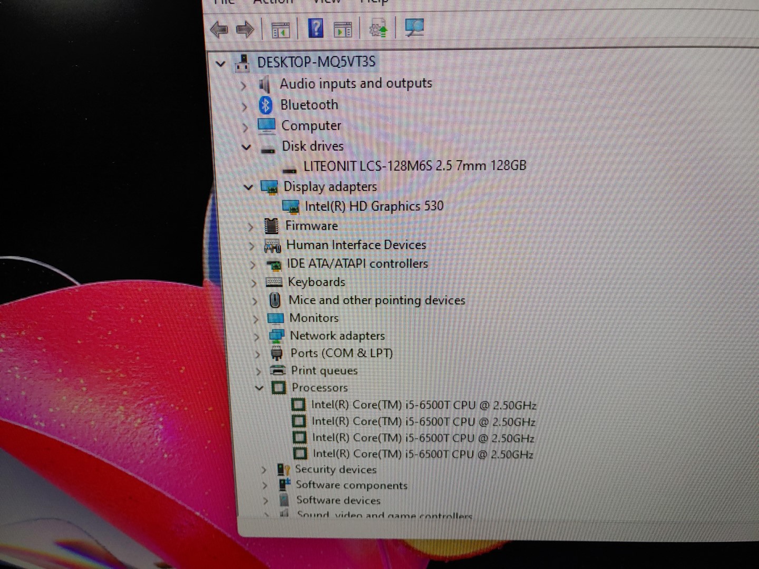Viewport: 759px width, 569px height.
Task: Select the first i5-6500T CPU entry
Action: pos(424,405)
